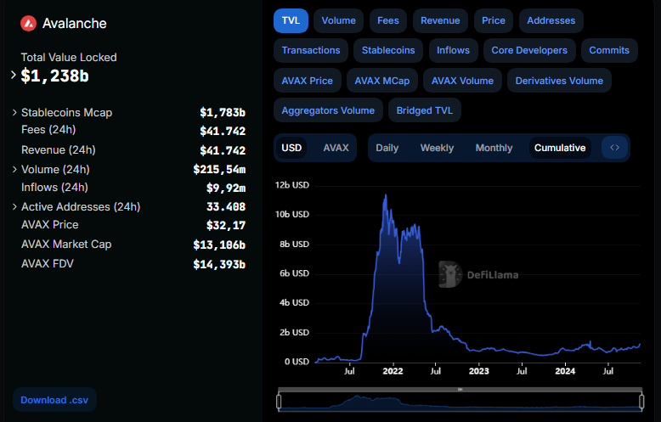Expand the Volume (24h) row
Screen dimensions: 661x422
tap(14, 169)
